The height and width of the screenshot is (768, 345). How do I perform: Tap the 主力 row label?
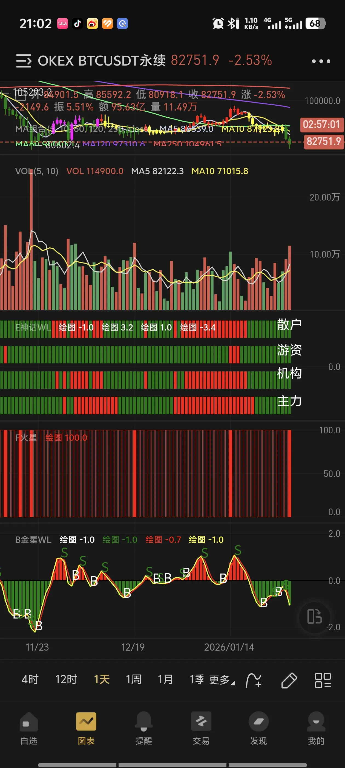tap(289, 400)
